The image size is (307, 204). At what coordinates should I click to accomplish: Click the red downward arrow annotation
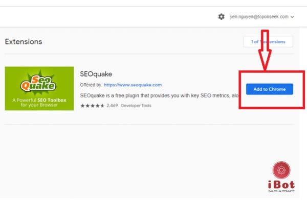[x=265, y=51]
